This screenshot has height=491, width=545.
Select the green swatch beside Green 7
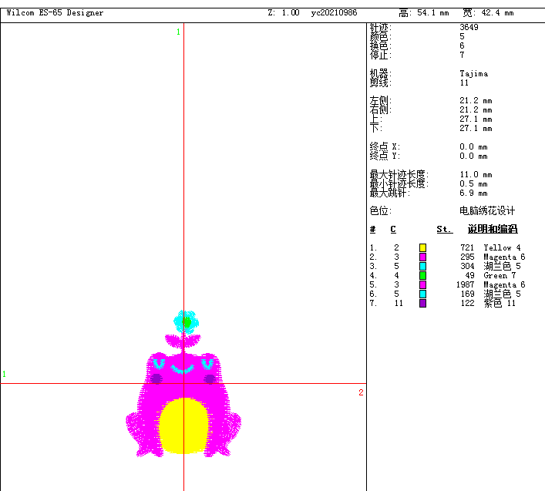[x=422, y=275]
